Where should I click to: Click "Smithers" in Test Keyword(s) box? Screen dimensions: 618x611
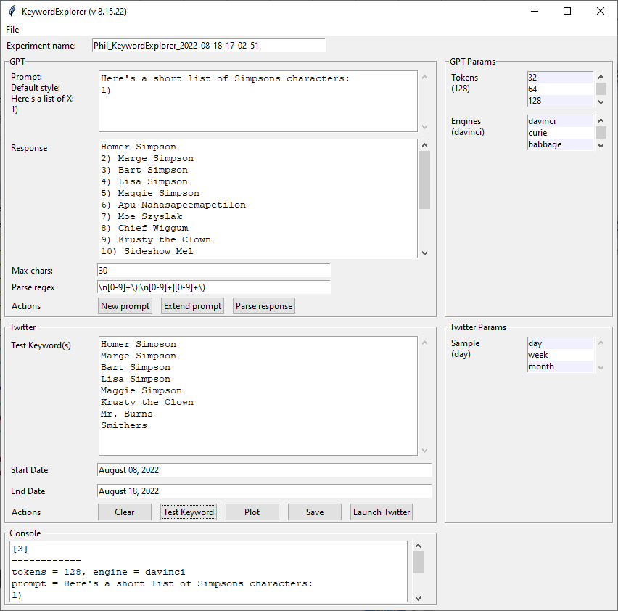pos(124,425)
